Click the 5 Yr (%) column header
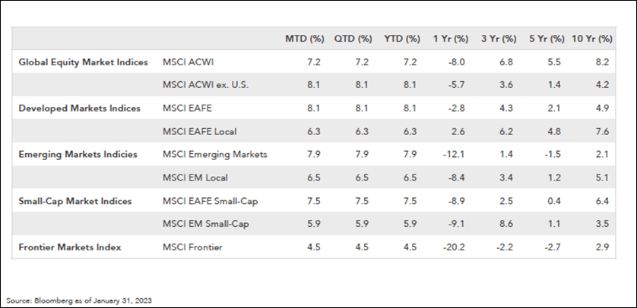 tap(547, 39)
